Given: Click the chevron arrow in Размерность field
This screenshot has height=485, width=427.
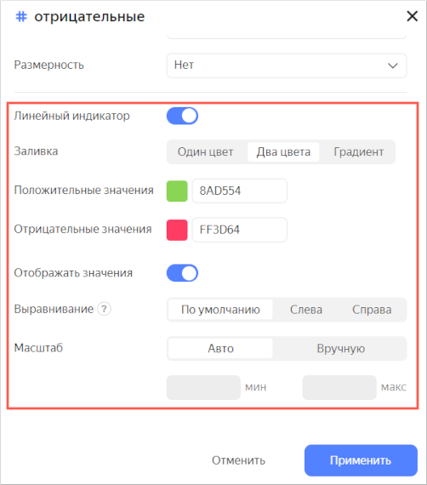Looking at the screenshot, I should coord(393,66).
